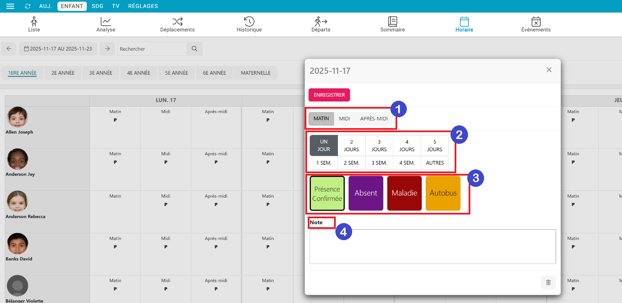Select the AUTRES duration option
Screen dimensions: 622x303
click(x=434, y=163)
